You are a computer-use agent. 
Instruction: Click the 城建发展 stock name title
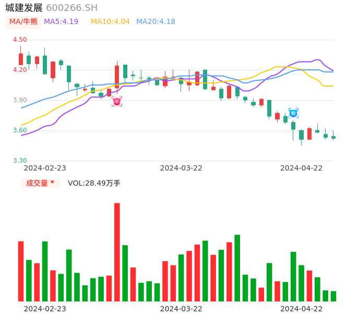coord(24,8)
